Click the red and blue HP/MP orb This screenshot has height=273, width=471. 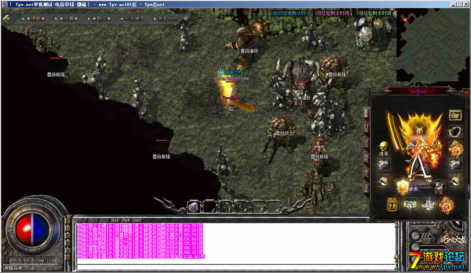coord(32,230)
